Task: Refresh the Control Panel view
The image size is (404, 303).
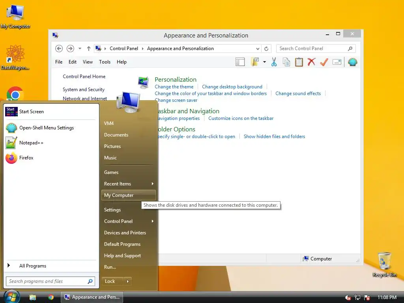Action: pyautogui.click(x=266, y=49)
